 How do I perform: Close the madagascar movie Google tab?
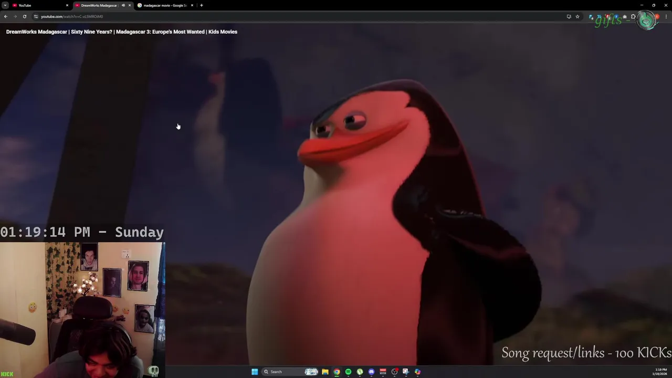192,5
